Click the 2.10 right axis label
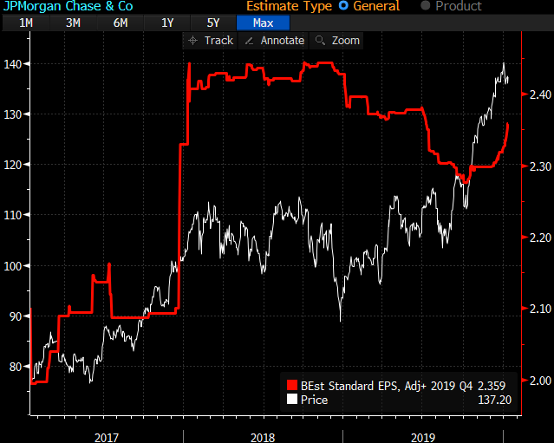 coord(541,309)
